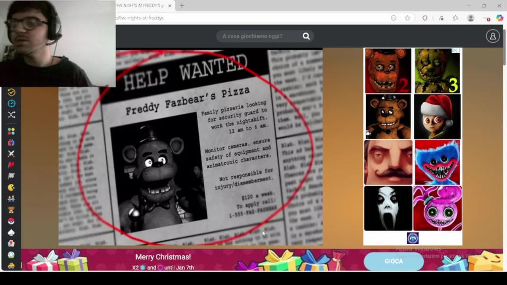This screenshot has width=507, height=285.
Task: Open Five Nights at Freddy's 2 thumbnail
Action: point(388,71)
